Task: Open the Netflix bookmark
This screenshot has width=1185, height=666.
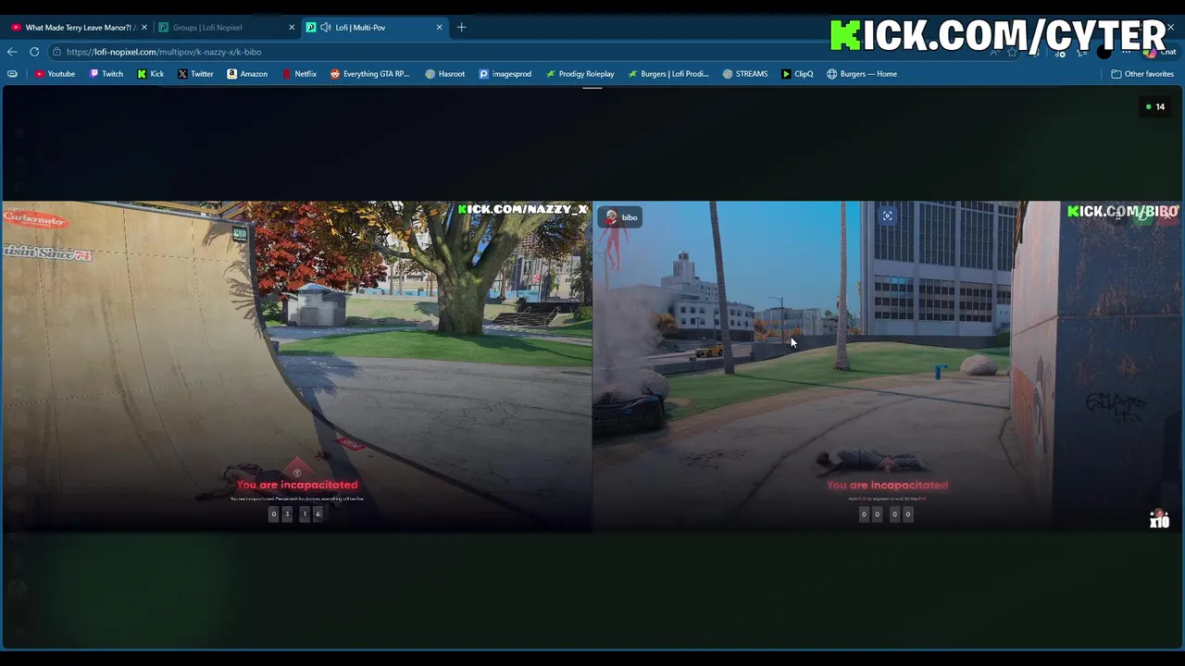Action: pos(298,74)
